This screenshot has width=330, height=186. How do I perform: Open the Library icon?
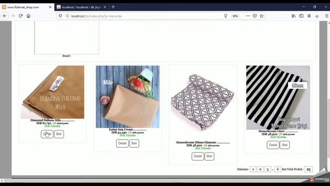pos(293,16)
